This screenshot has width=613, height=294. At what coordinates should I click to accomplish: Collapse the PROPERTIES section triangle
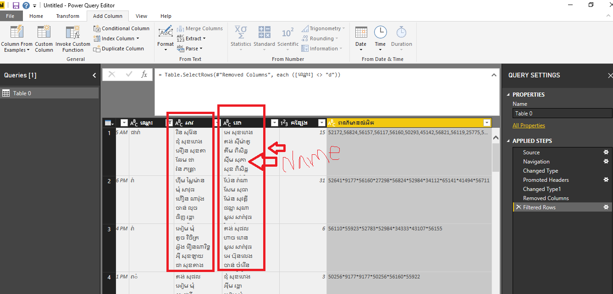tap(508, 95)
